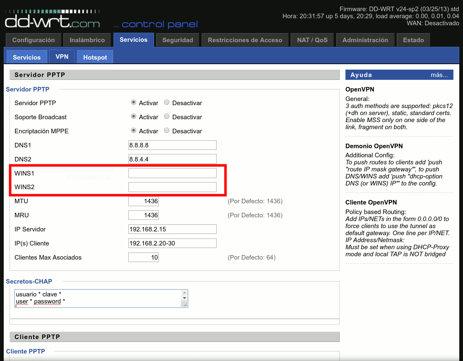This screenshot has width=463, height=361.
Task: Focus the empty WINS1 input field
Action: point(172,173)
